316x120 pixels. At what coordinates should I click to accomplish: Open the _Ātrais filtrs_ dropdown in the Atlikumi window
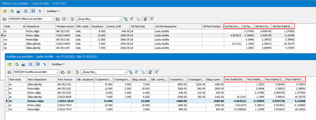click(x=99, y=19)
